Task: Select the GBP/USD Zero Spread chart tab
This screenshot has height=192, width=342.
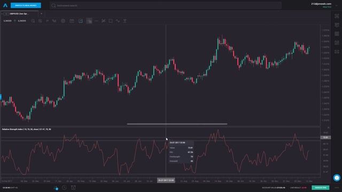Action: tap(20, 14)
